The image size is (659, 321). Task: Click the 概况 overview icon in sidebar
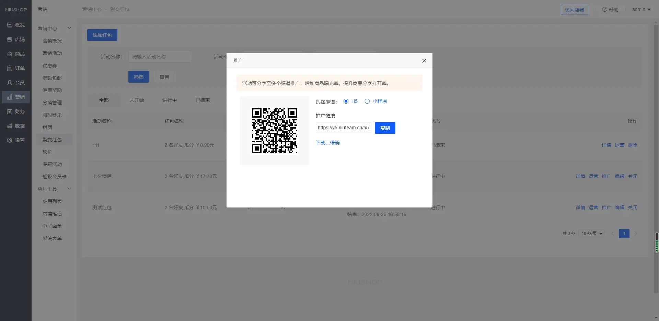(10, 25)
